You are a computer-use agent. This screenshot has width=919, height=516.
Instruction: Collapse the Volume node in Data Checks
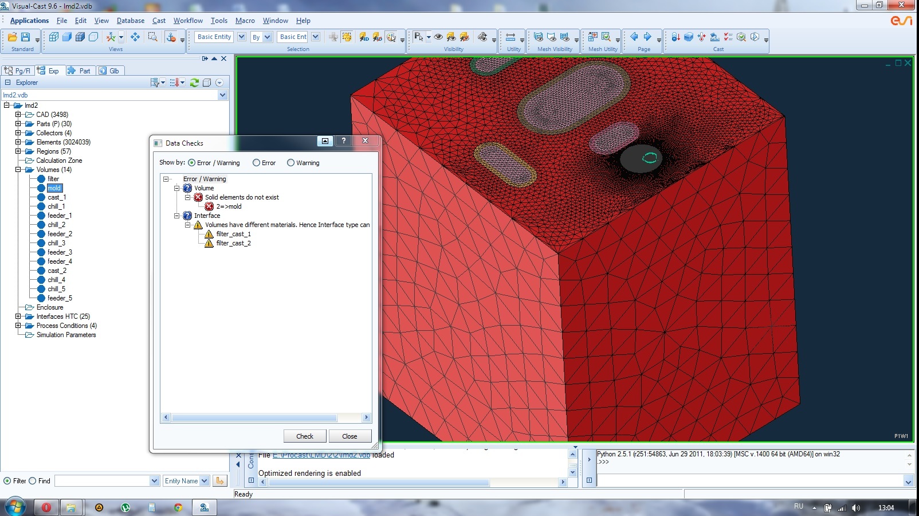[176, 188]
